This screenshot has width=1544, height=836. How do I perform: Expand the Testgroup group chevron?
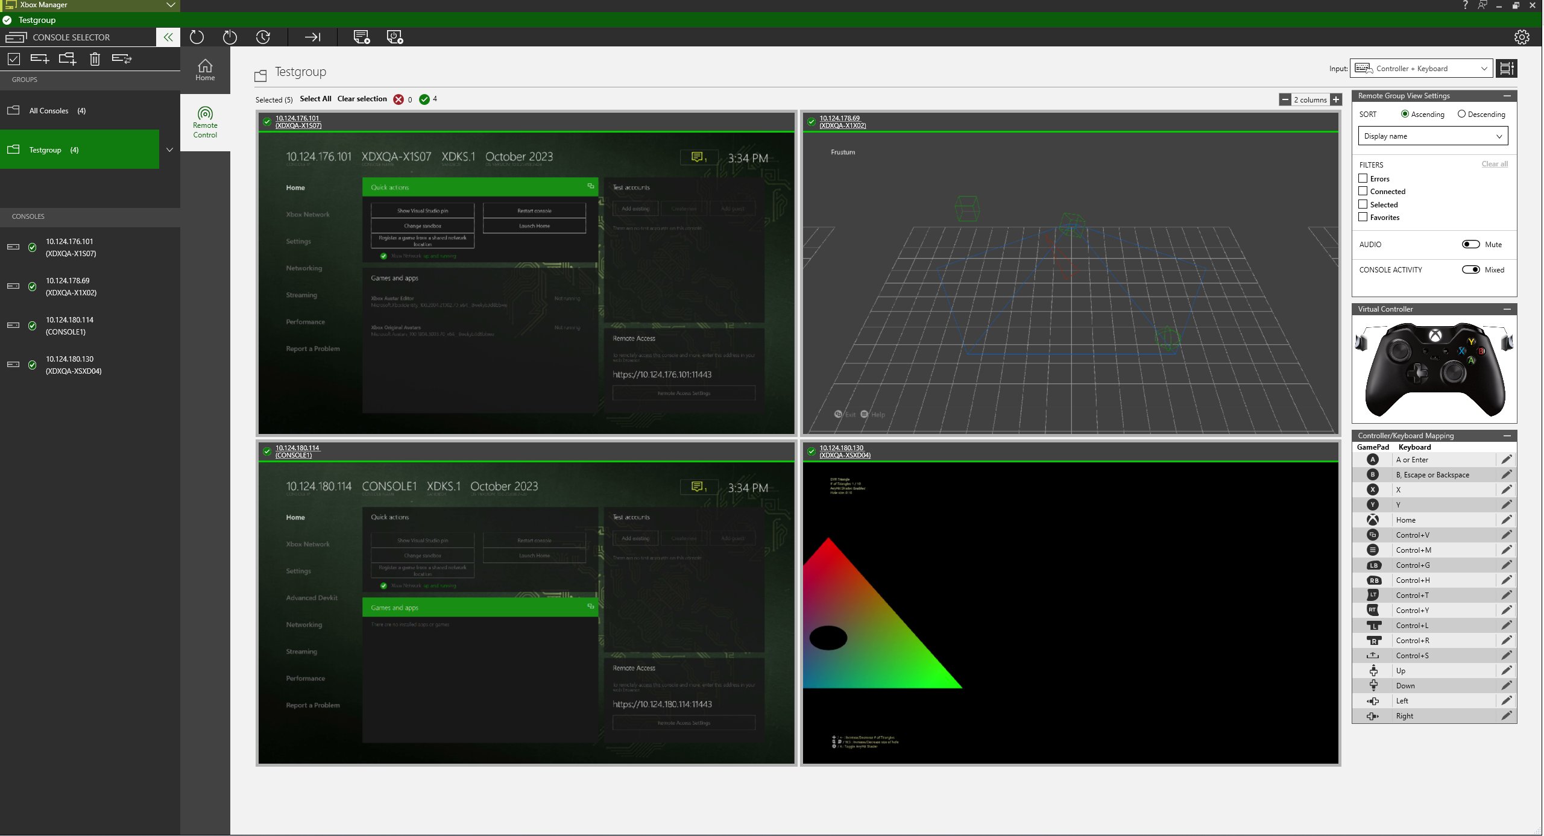169,149
